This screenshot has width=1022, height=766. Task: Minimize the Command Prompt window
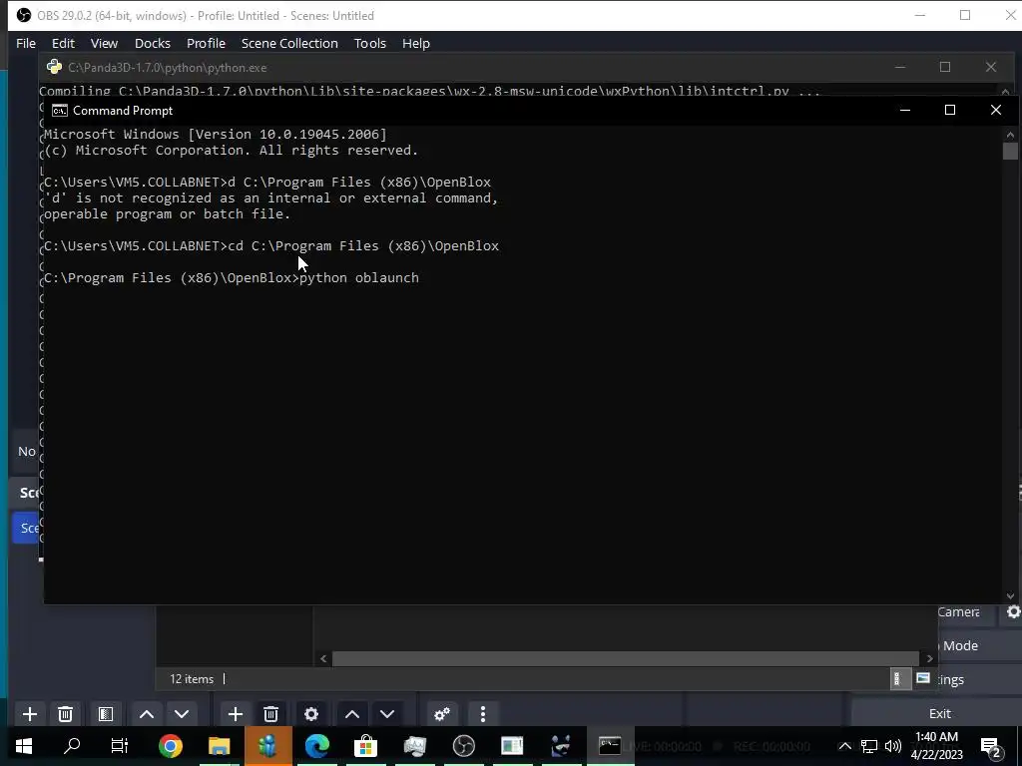(x=904, y=110)
